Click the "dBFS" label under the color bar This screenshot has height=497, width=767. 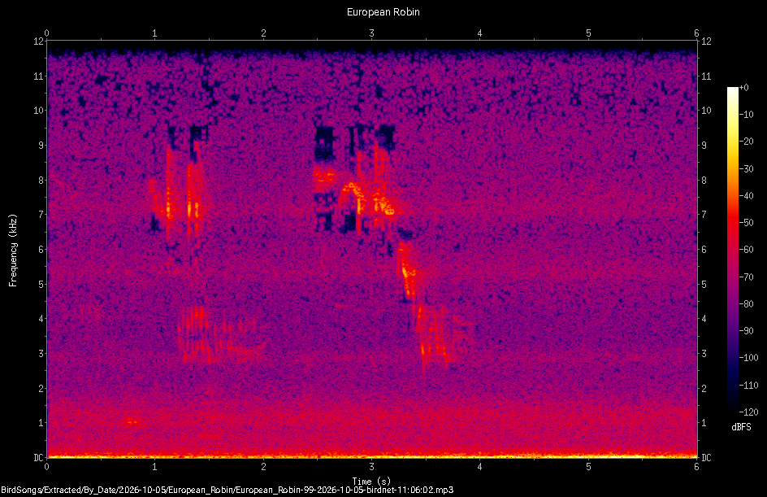point(741,427)
